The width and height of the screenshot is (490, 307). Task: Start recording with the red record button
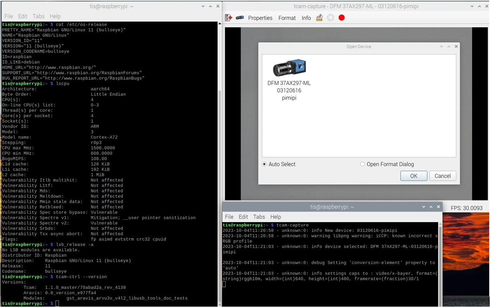(x=341, y=18)
